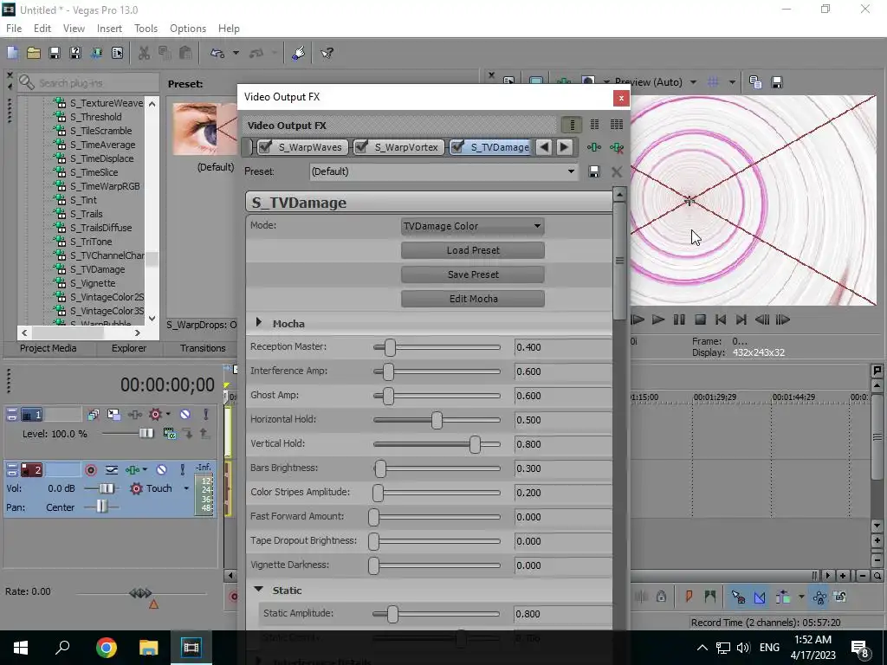Switch to the Transitions tab
This screenshot has height=665, width=887.
[203, 348]
